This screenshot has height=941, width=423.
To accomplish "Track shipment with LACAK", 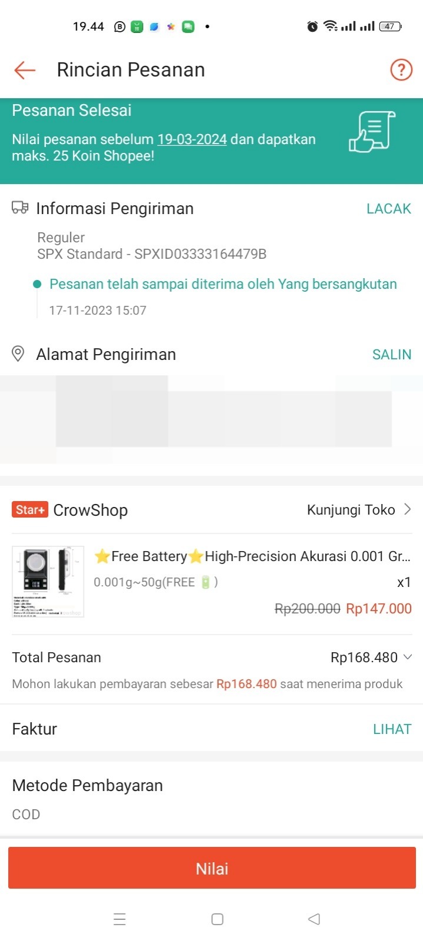I will pyautogui.click(x=388, y=209).
